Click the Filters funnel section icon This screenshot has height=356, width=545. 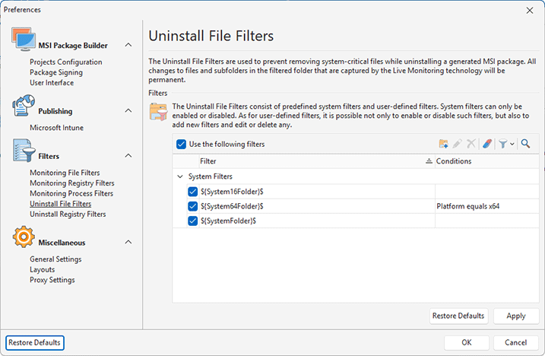click(x=24, y=151)
